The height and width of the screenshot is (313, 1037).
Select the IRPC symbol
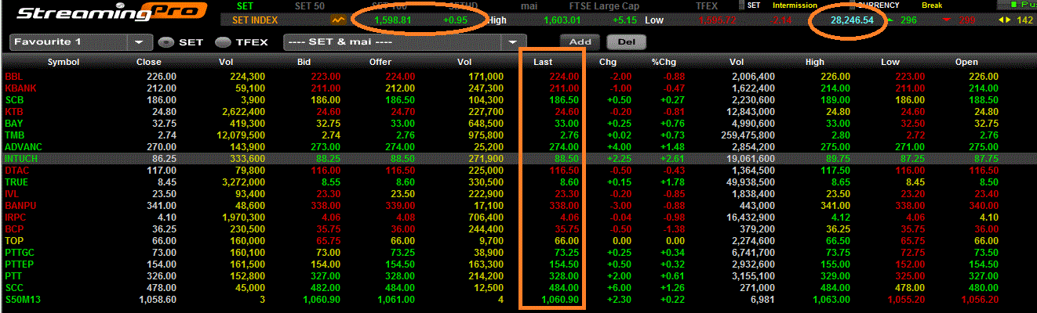coord(16,218)
